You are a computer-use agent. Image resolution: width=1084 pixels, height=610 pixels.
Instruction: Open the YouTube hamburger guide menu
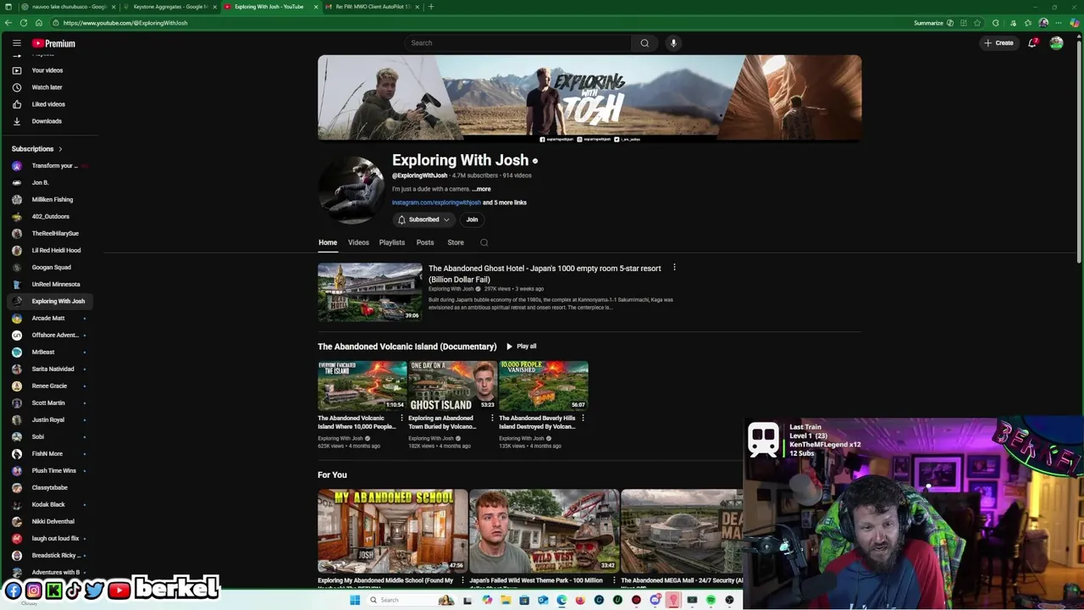pos(16,43)
